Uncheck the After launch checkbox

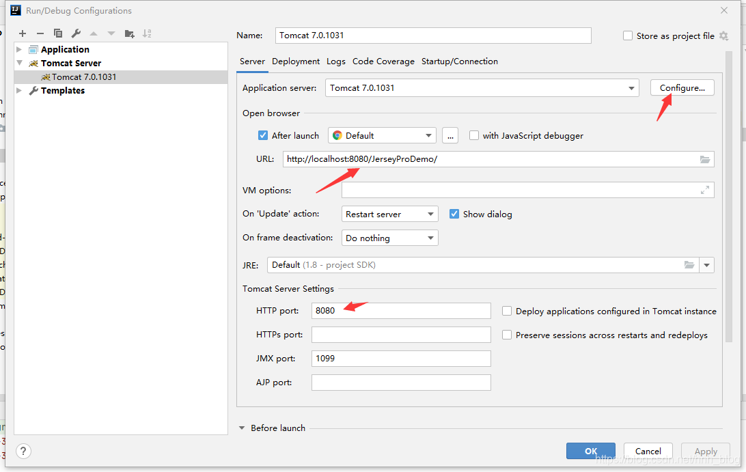tap(262, 136)
